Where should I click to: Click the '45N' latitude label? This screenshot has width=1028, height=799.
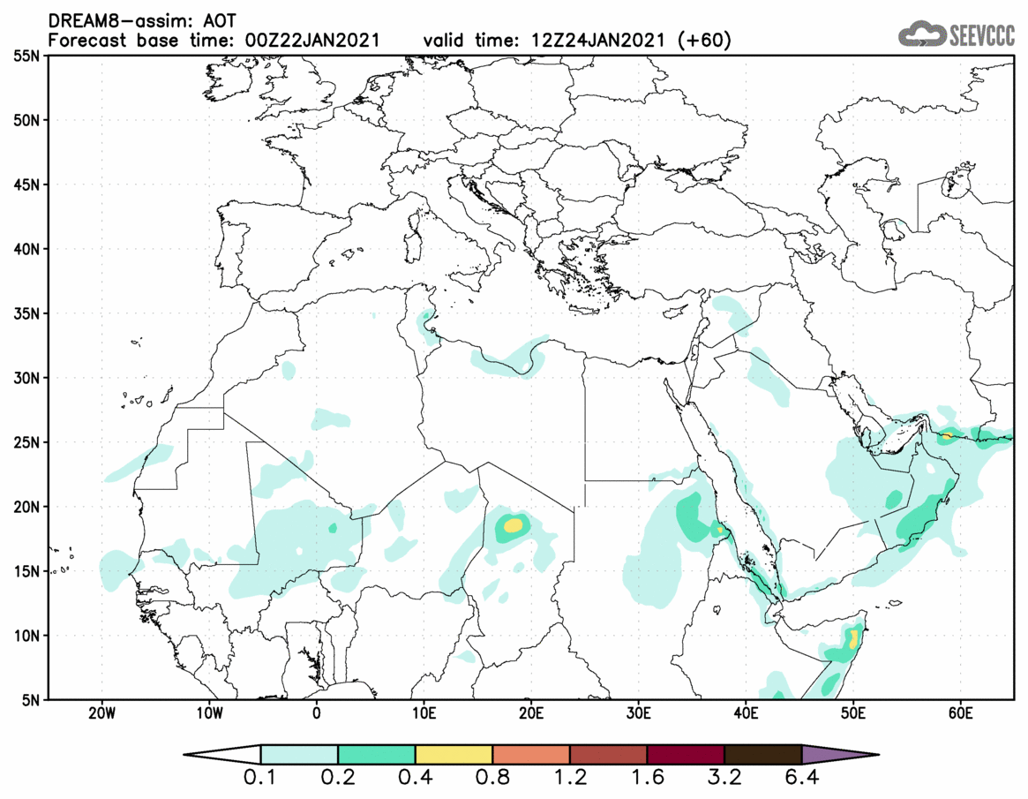(x=26, y=185)
